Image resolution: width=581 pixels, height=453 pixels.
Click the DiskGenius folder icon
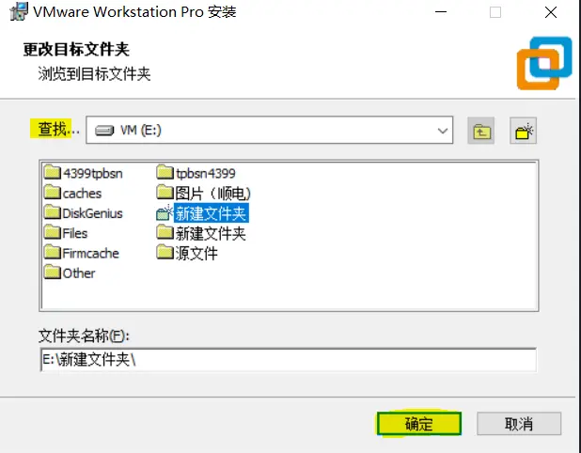53,212
